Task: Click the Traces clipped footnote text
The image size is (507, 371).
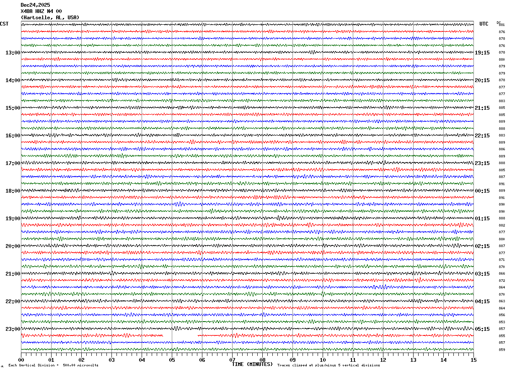Action: coord(329,365)
